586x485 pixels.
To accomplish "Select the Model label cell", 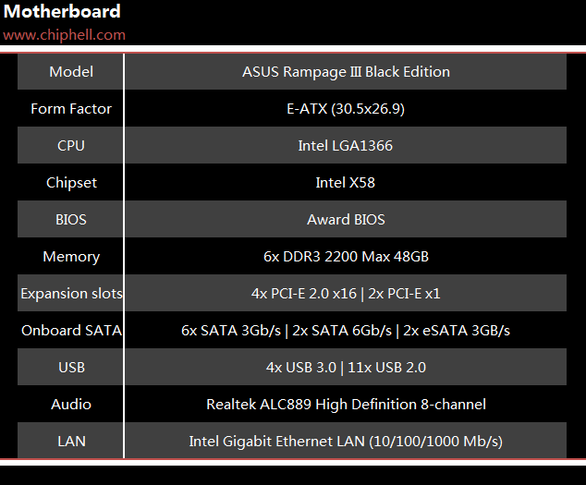I will [x=71, y=72].
